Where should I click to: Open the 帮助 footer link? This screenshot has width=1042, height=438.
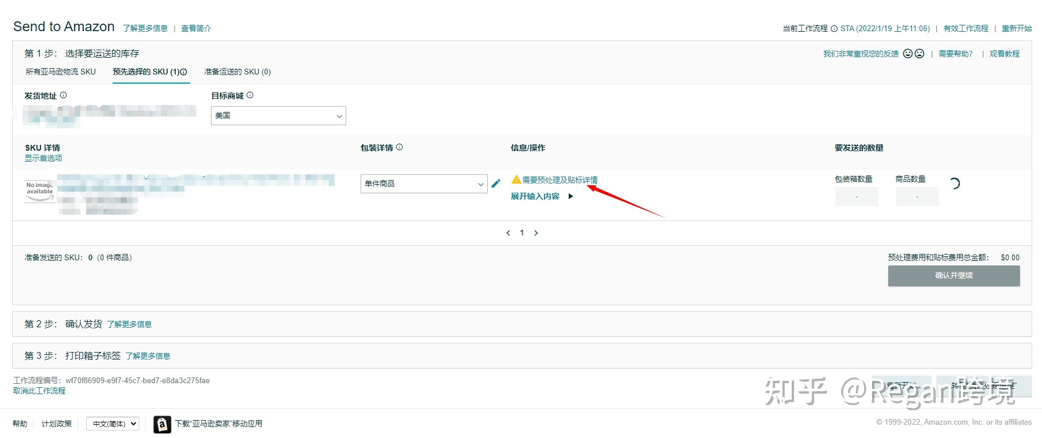click(20, 424)
